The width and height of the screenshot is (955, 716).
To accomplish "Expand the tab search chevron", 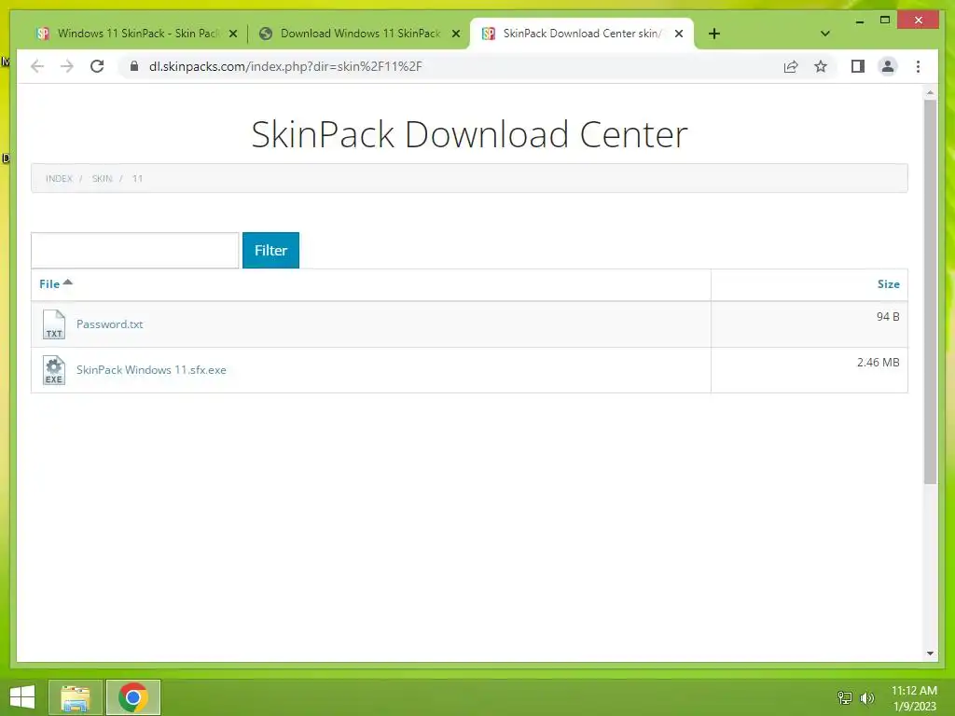I will pyautogui.click(x=824, y=34).
